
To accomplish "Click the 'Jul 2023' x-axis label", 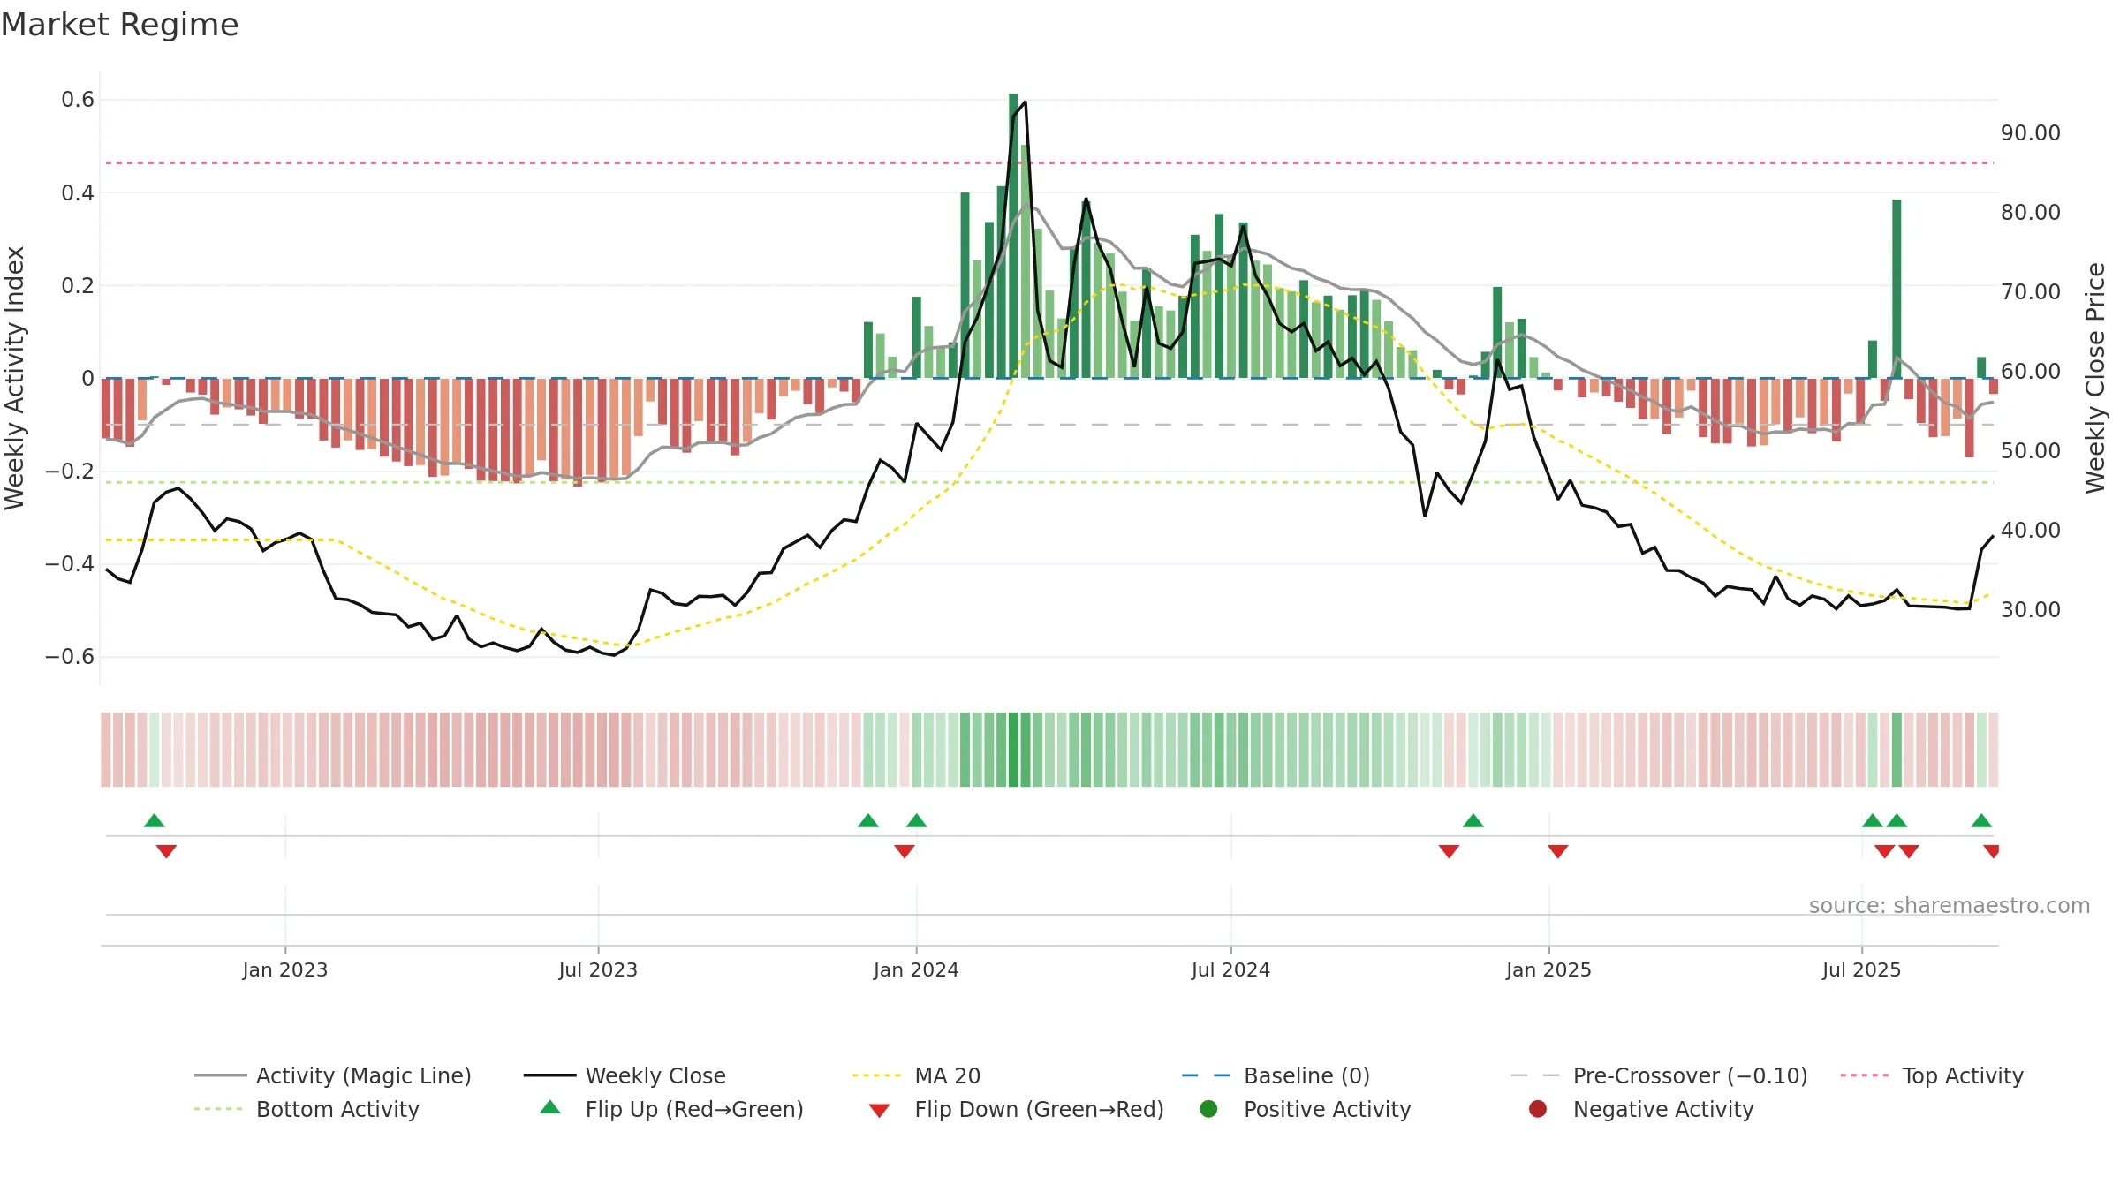I will 598,969.
